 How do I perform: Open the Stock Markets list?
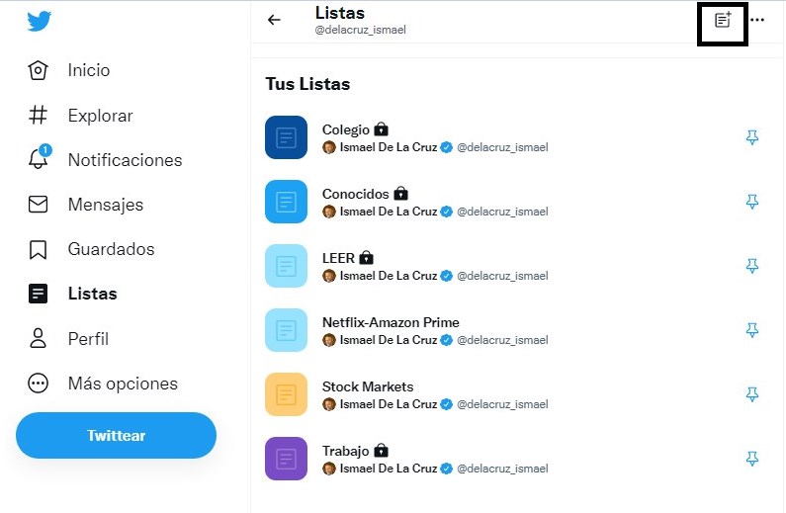(368, 386)
